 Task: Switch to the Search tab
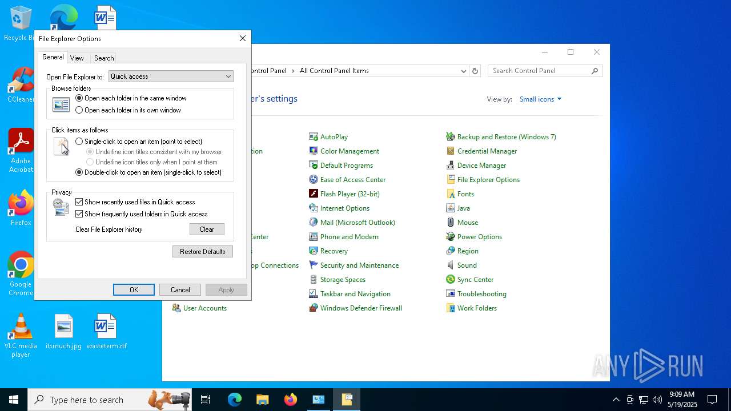point(104,58)
